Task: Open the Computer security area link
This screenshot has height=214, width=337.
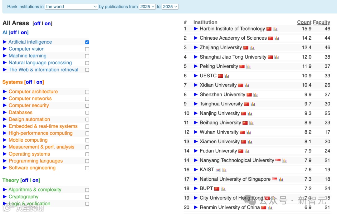Action: [29, 105]
